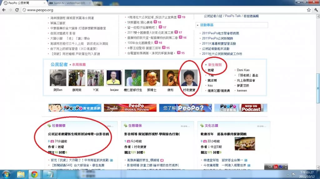
Task: Open the File Explorer taskbar icon
Action: coord(21,175)
